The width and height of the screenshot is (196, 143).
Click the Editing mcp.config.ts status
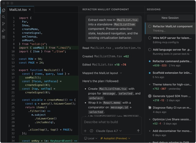click(x=166, y=42)
